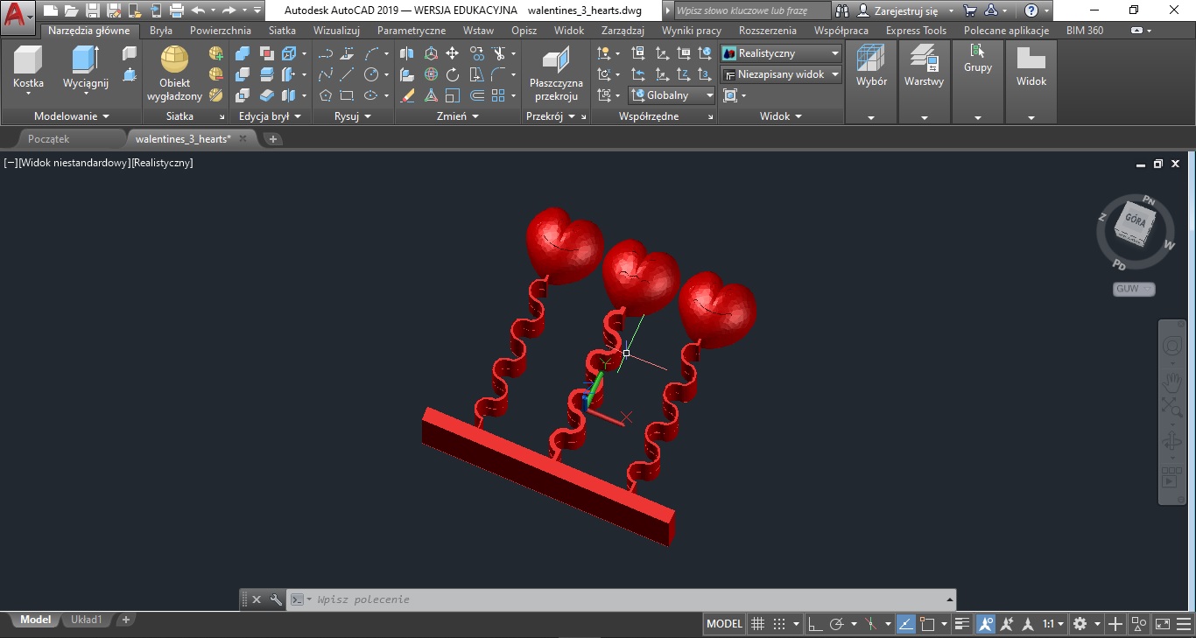The height and width of the screenshot is (638, 1196).
Task: Open the Wizualizuj ribbon tab
Action: 336,31
